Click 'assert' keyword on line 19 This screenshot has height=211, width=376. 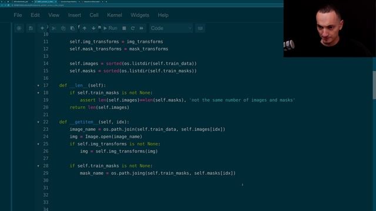[x=88, y=100]
